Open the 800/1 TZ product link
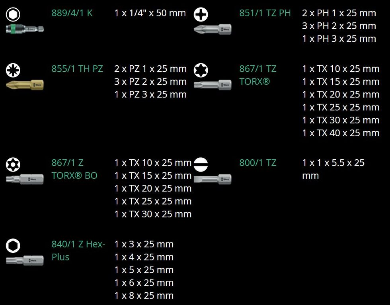This screenshot has height=305, width=390. [x=258, y=163]
